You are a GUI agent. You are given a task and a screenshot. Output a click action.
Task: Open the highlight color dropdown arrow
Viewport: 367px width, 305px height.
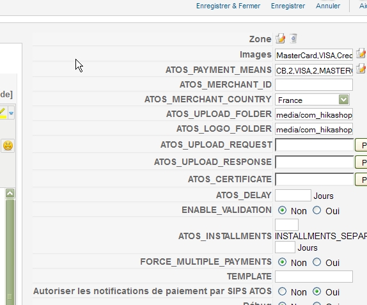coord(11,113)
